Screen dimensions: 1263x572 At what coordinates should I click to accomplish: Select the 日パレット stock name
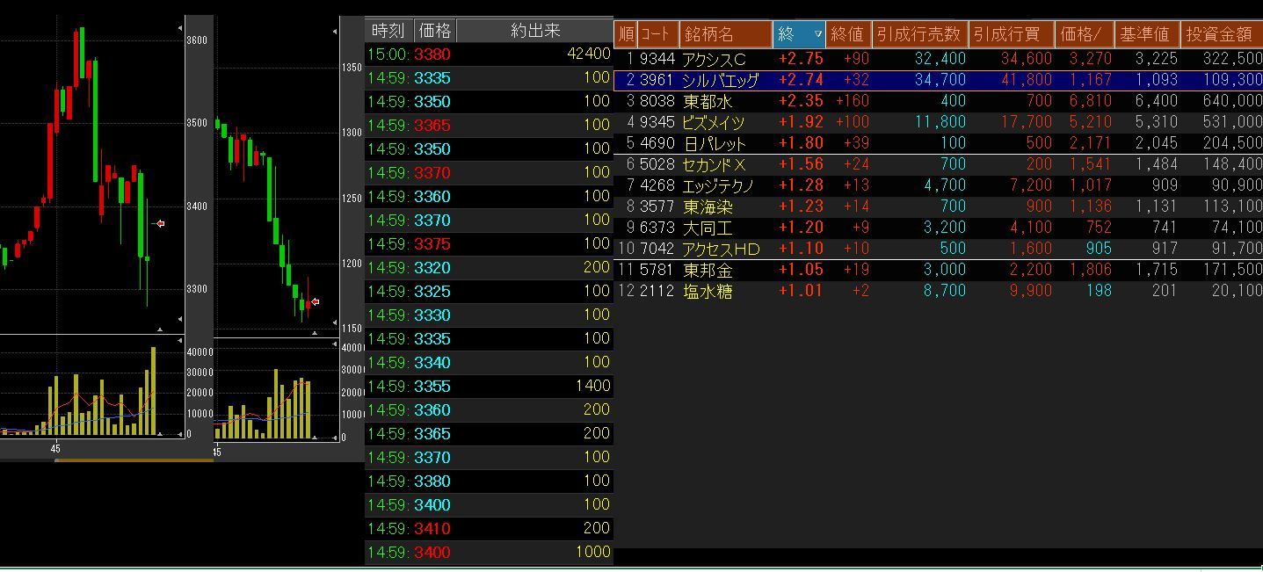(x=714, y=143)
